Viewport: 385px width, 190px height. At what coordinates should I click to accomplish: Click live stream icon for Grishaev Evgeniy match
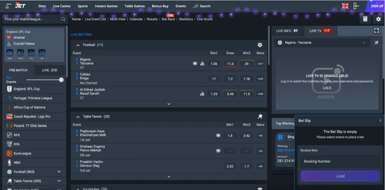coord(218,150)
